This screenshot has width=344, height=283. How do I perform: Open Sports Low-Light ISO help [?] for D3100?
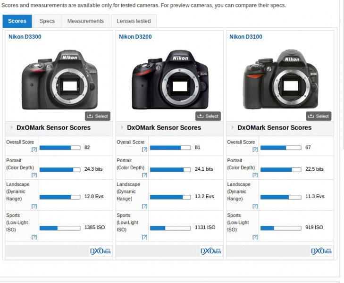click(255, 237)
